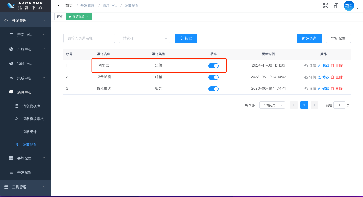The height and width of the screenshot is (197, 363).
Task: Click the 搜索 button
Action: pyautogui.click(x=186, y=38)
